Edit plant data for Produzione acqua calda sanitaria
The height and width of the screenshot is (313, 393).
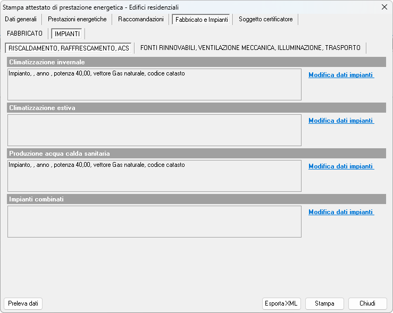click(341, 166)
